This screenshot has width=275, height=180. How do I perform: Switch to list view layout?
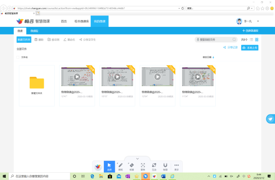[251, 40]
